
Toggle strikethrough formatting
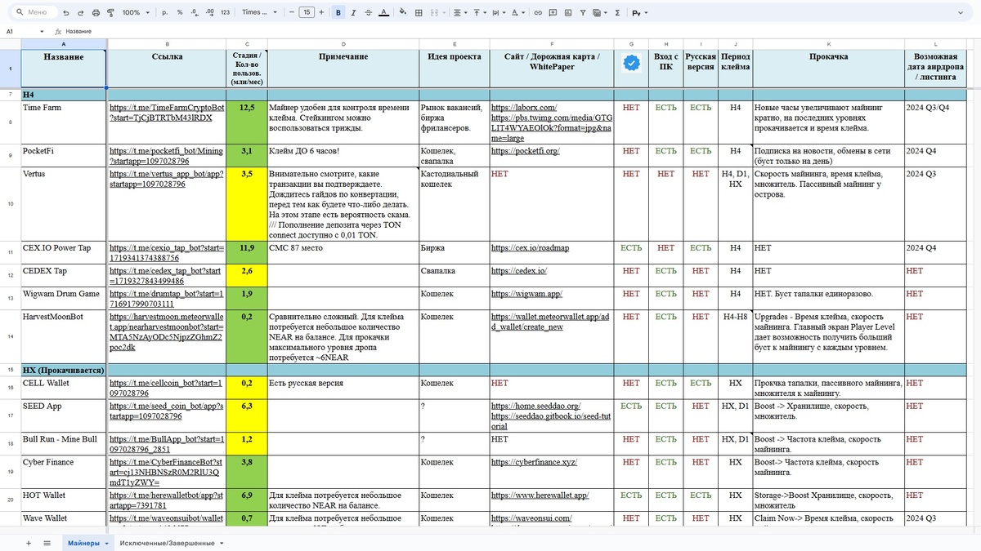coord(368,12)
